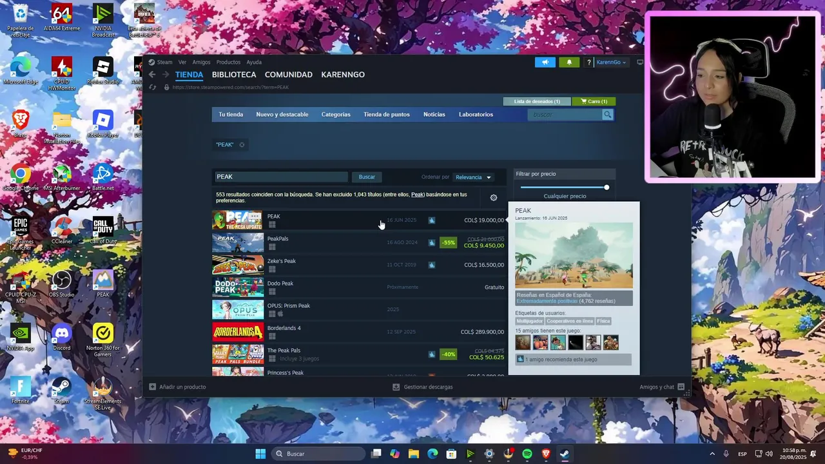Open Amigos y chat panel
825x464 pixels.
[662, 387]
